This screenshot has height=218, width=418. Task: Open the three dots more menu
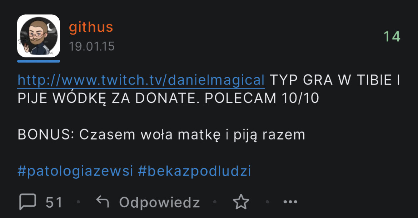pyautogui.click(x=290, y=202)
